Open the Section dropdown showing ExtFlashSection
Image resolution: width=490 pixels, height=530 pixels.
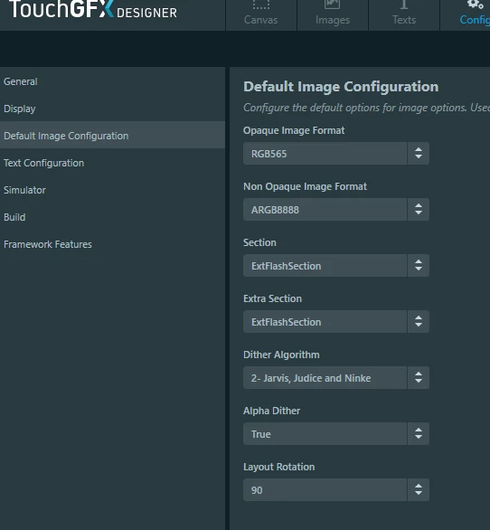pyautogui.click(x=336, y=266)
